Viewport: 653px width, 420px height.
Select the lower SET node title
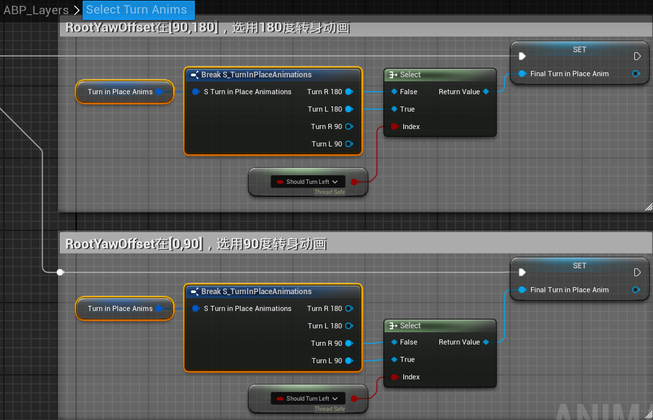click(x=579, y=266)
